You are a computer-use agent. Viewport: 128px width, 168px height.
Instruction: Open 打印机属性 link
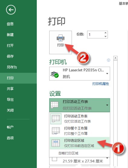coord(101,84)
